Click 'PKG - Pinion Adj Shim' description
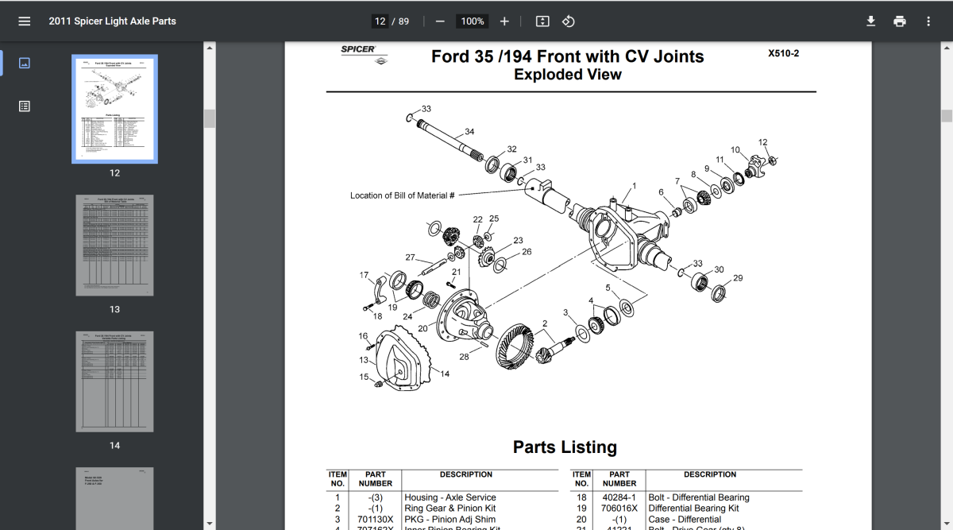953x530 pixels. click(x=449, y=520)
